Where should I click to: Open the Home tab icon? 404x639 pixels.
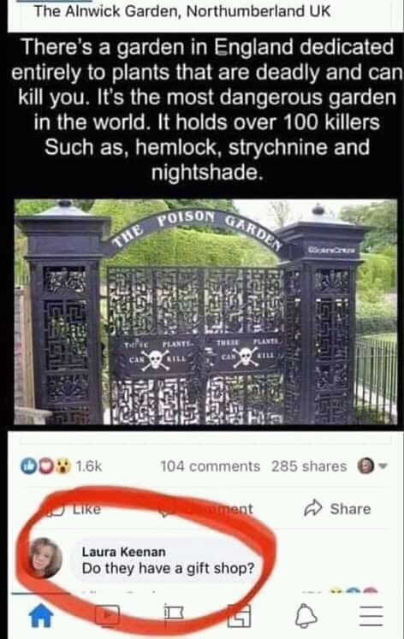[42, 615]
